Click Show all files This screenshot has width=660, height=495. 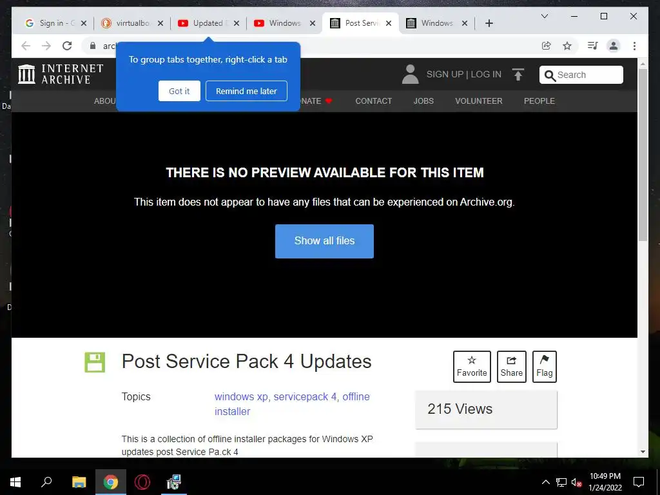324,241
